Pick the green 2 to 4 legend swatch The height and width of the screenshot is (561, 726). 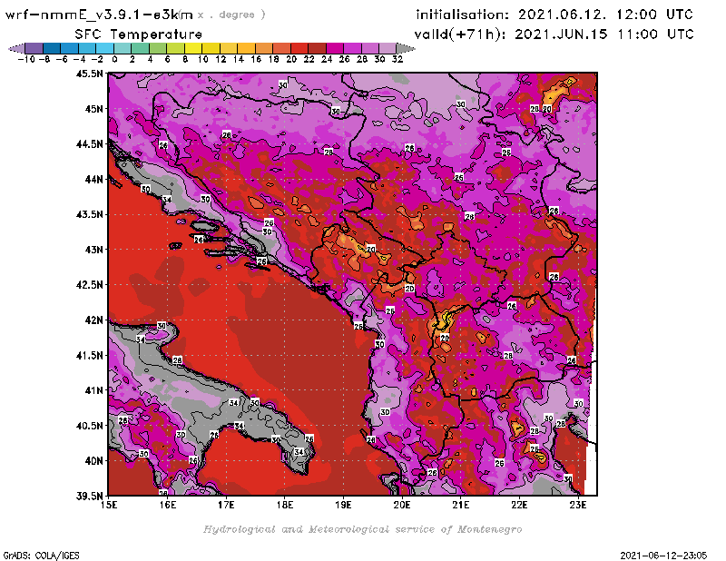tap(140, 48)
